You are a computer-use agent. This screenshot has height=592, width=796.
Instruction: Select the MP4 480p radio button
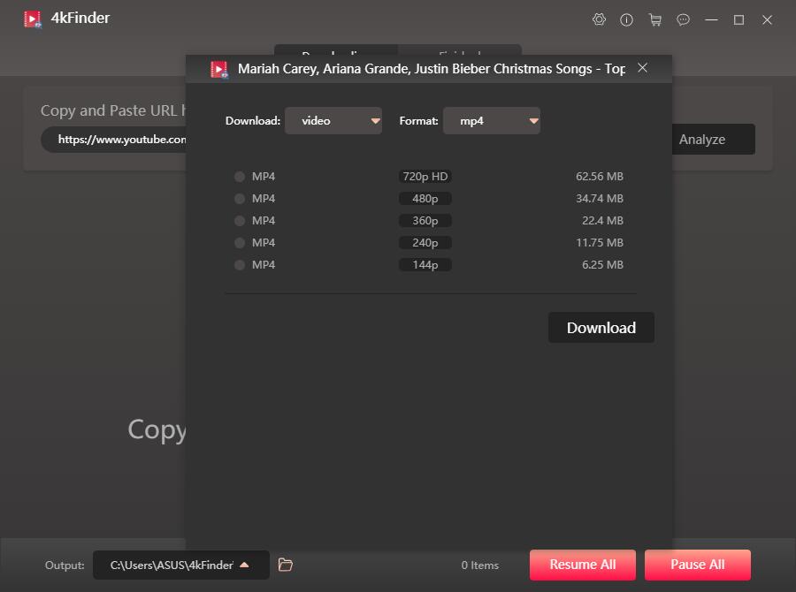point(240,198)
